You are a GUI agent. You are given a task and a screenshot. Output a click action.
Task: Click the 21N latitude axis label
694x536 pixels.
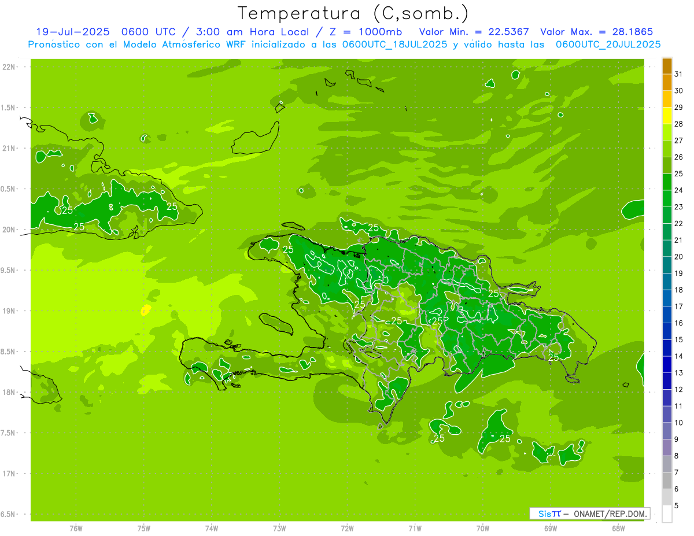point(8,148)
